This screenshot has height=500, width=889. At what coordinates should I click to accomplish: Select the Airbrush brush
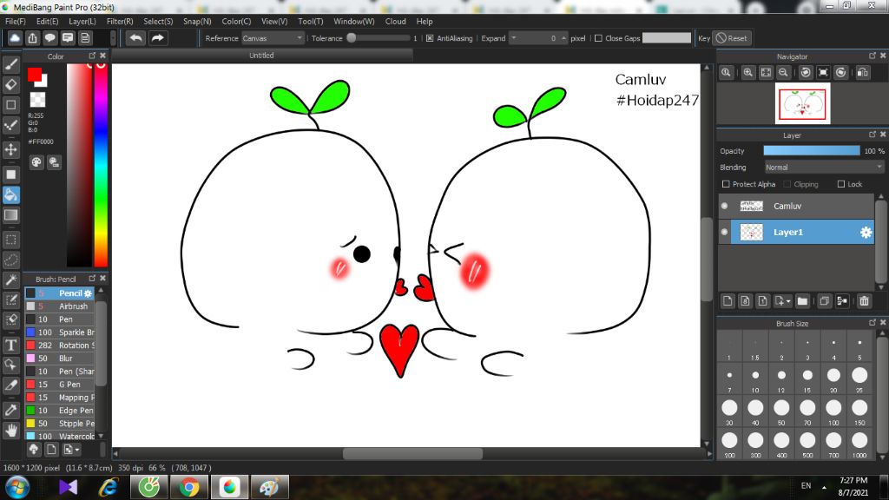[x=60, y=306]
